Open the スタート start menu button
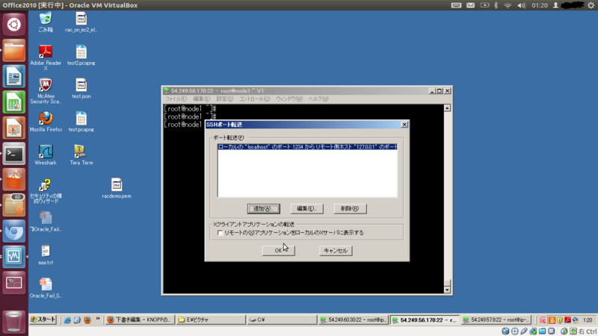Viewport: 598px width, 336px height. [43, 320]
